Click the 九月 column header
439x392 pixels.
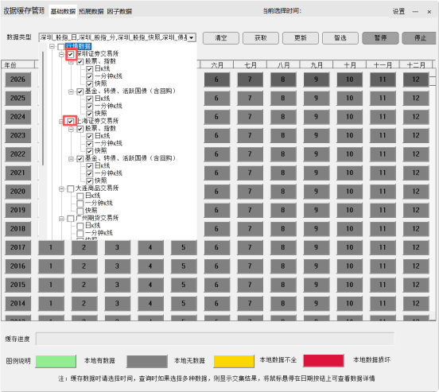click(x=317, y=64)
